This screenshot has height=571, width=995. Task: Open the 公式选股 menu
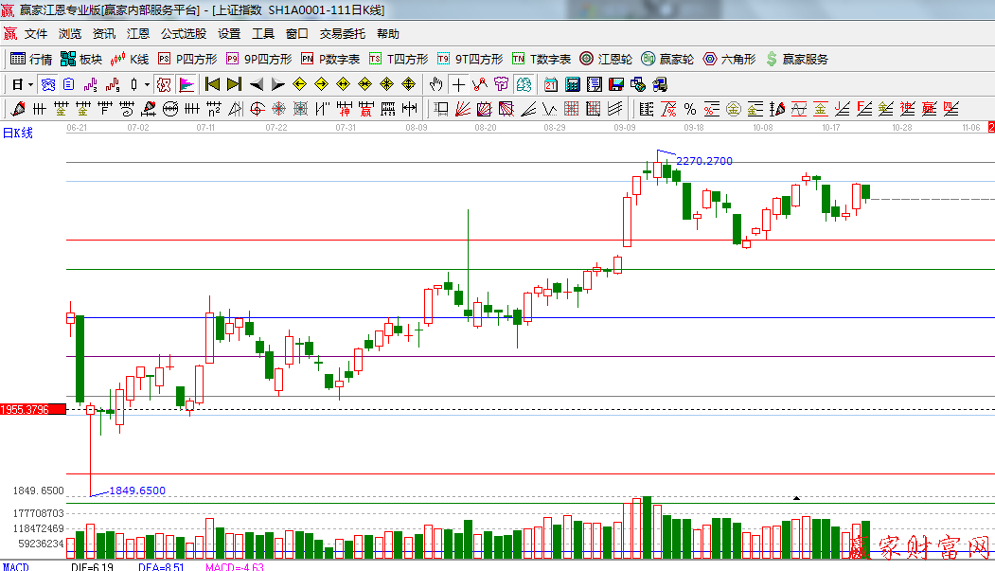click(183, 33)
